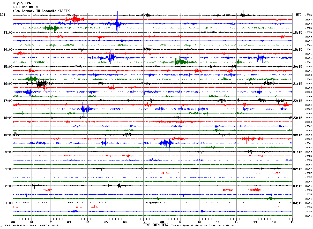Click the station name Cat Corner, TN Cascadia (CERI)
Image resolution: width=313 pixels, height=229 pixels.
pos(42,11)
